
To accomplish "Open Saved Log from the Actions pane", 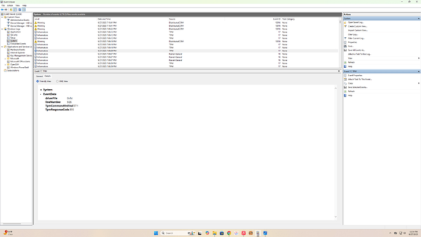I will click(356, 23).
